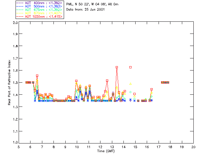Click the 1.8 y-axis tick label
This screenshot has width=199, height=159.
15,46
